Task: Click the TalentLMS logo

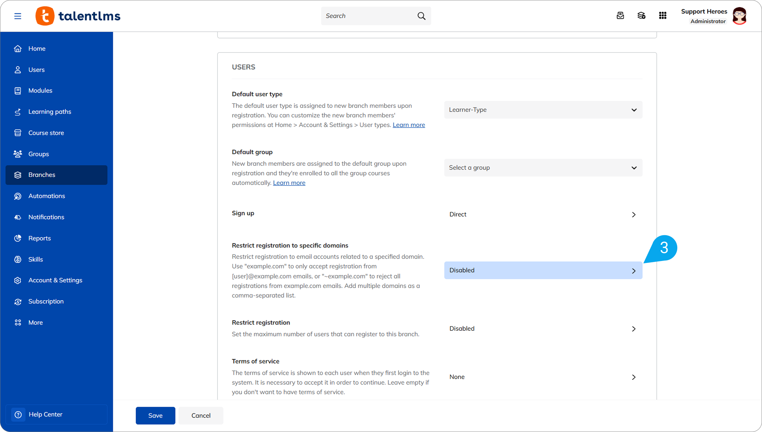Action: tap(78, 16)
